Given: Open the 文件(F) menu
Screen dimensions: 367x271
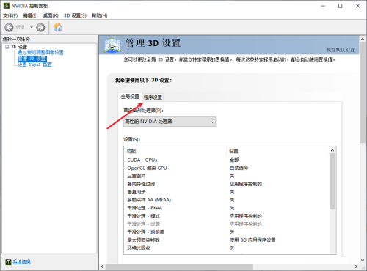Looking at the screenshot, I should 10,15.
